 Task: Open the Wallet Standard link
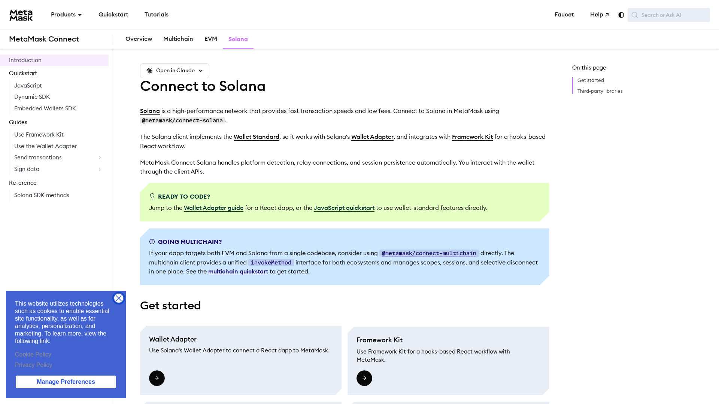click(x=257, y=137)
